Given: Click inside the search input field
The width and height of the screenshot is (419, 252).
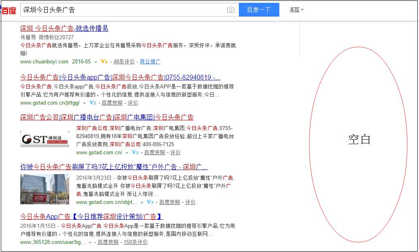Looking at the screenshot, I should tap(121, 10).
